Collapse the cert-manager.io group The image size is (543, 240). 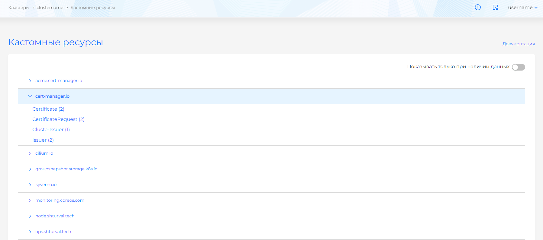point(30,96)
